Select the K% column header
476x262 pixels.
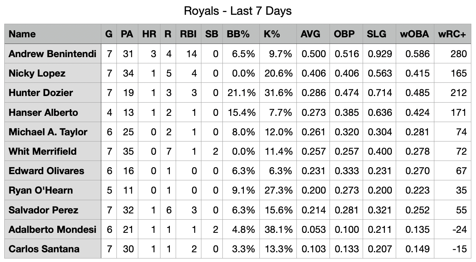[272, 34]
